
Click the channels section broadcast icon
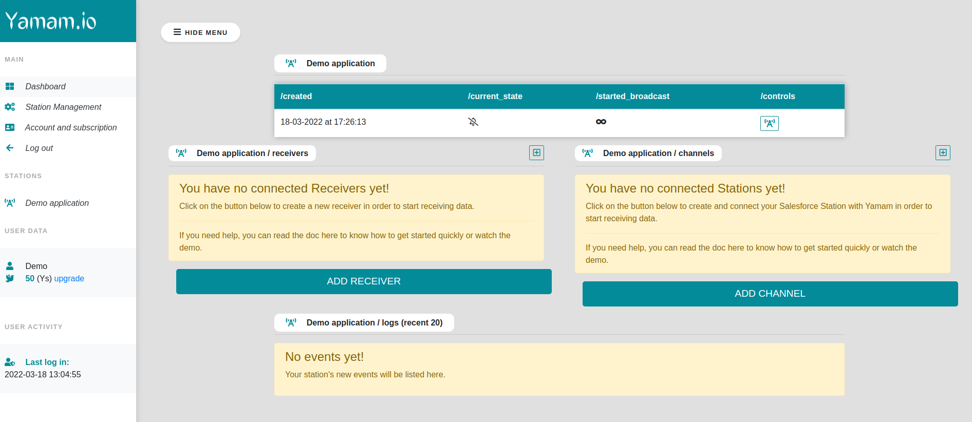pos(587,153)
